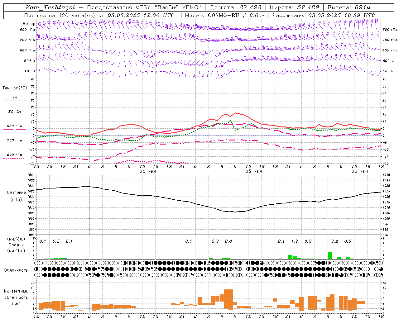Click the model name COSMO-RU / 6.6км
Viewport: 399px width, 319px height.
(x=236, y=15)
